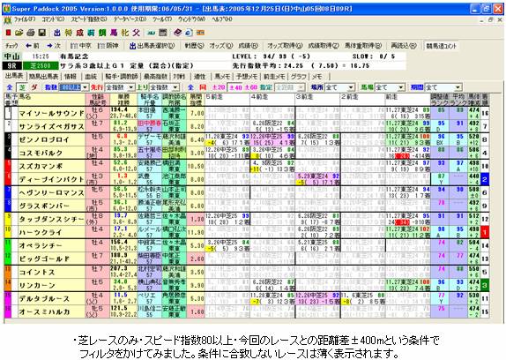Click the チェック button

point(12,46)
